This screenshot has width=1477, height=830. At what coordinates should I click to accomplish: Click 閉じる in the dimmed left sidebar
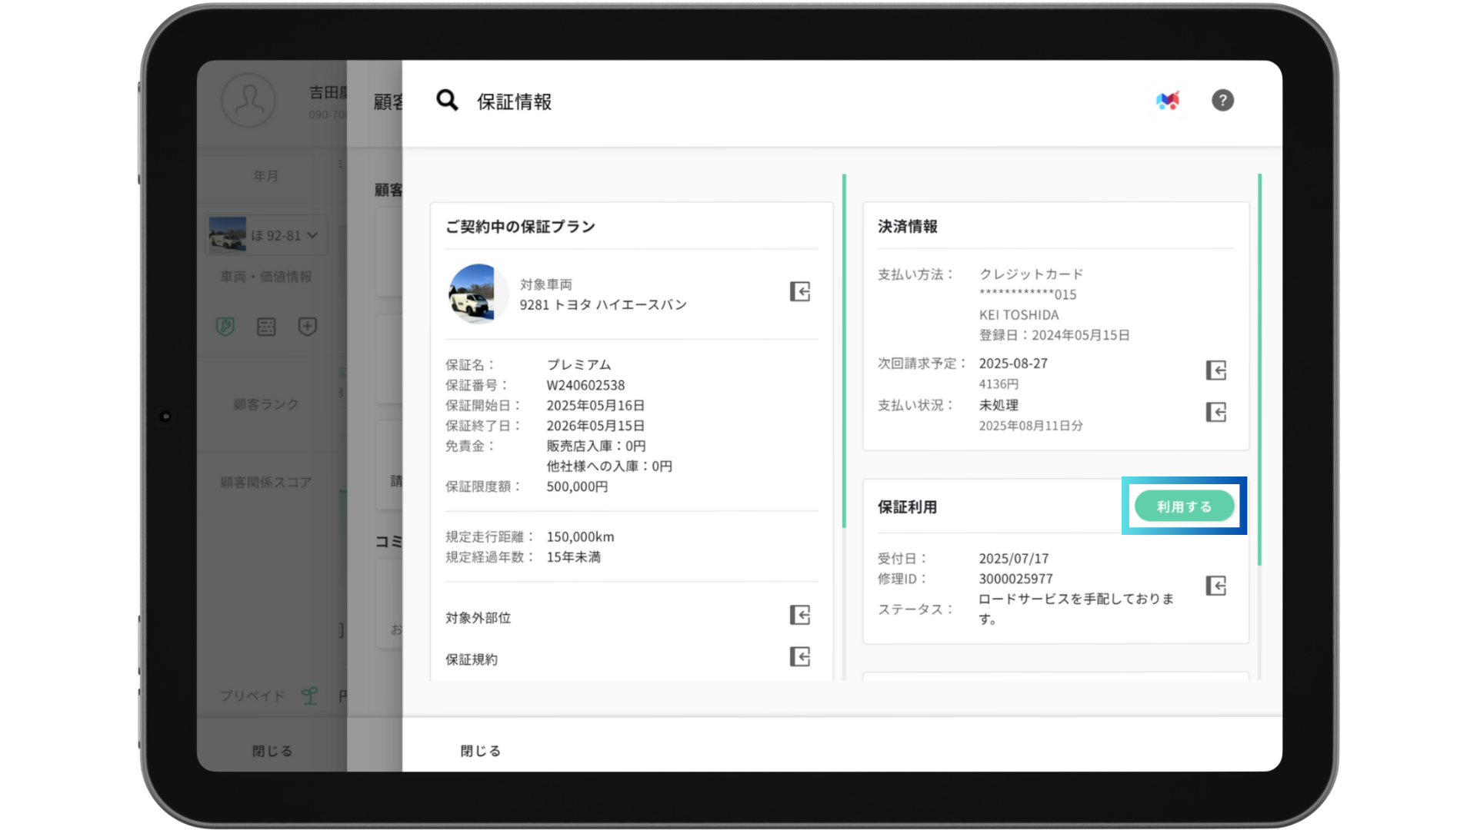tap(272, 751)
